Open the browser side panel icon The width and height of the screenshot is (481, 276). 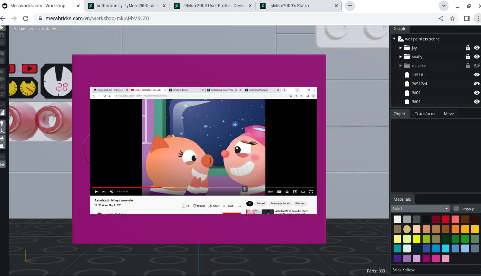click(467, 18)
